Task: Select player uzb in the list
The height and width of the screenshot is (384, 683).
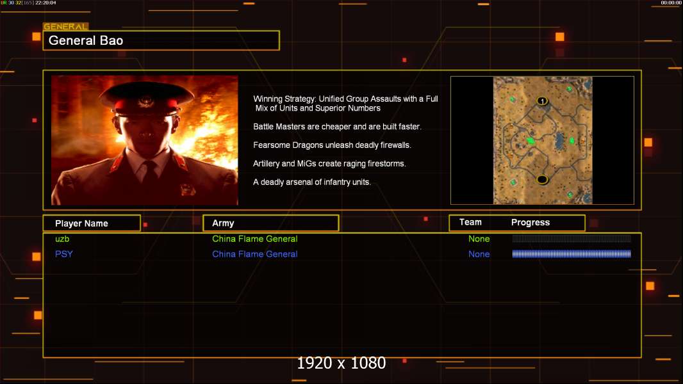Action: (x=62, y=239)
